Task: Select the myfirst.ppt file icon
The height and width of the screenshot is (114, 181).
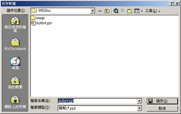Action: pos(33,23)
